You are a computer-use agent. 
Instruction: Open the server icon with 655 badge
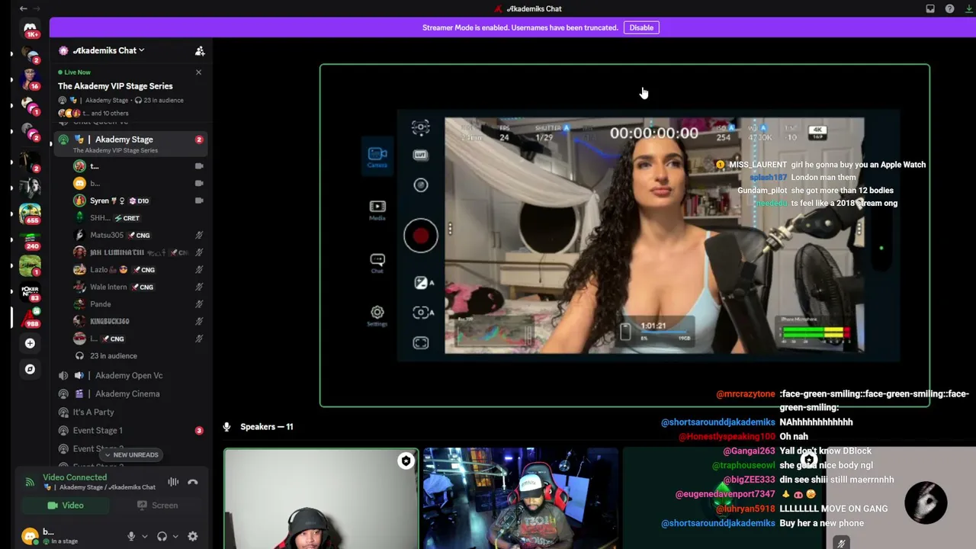30,213
